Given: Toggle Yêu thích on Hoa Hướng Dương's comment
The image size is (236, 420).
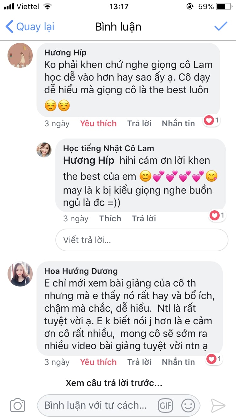Looking at the screenshot, I should click(x=98, y=362).
